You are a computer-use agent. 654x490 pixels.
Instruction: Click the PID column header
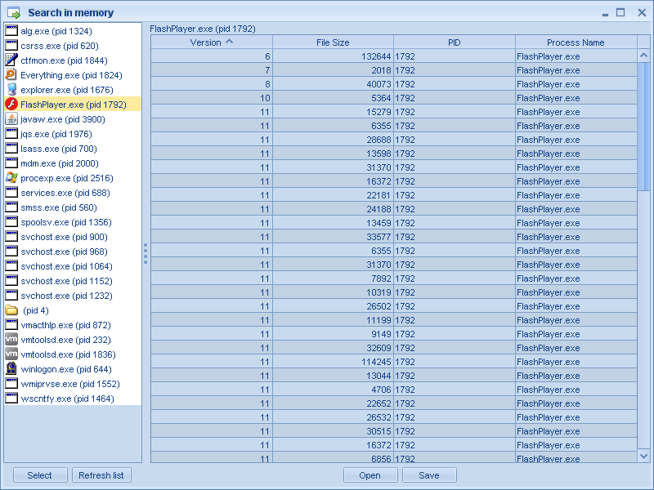(x=455, y=42)
